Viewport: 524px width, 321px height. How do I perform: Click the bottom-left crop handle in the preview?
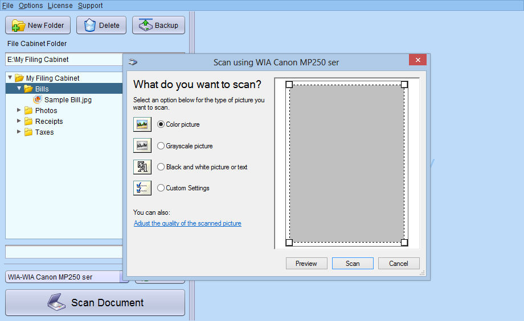point(289,243)
